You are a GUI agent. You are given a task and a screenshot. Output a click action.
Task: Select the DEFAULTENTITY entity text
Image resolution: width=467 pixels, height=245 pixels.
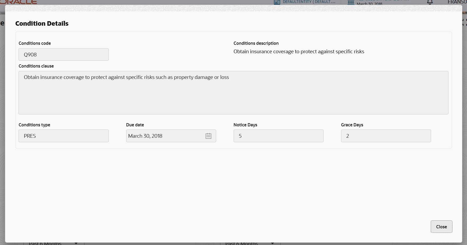point(309,2)
